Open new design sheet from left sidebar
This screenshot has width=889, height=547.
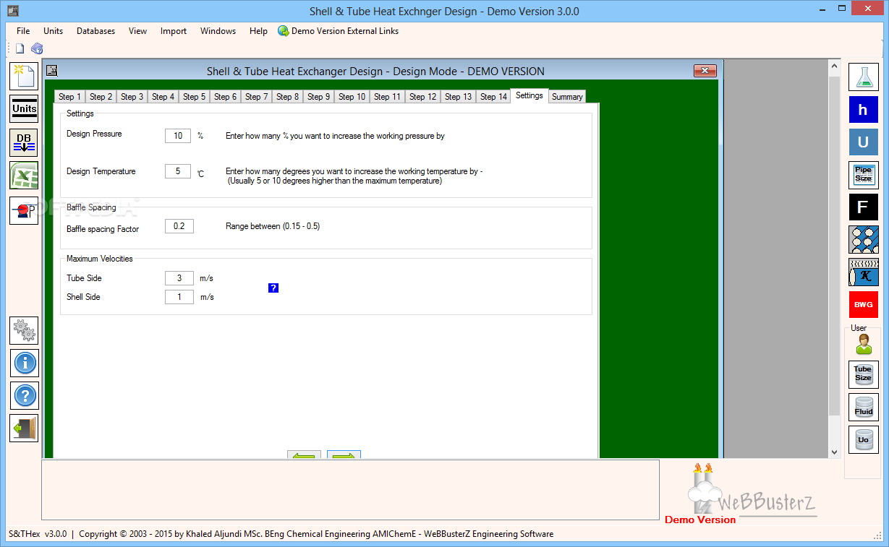(24, 76)
